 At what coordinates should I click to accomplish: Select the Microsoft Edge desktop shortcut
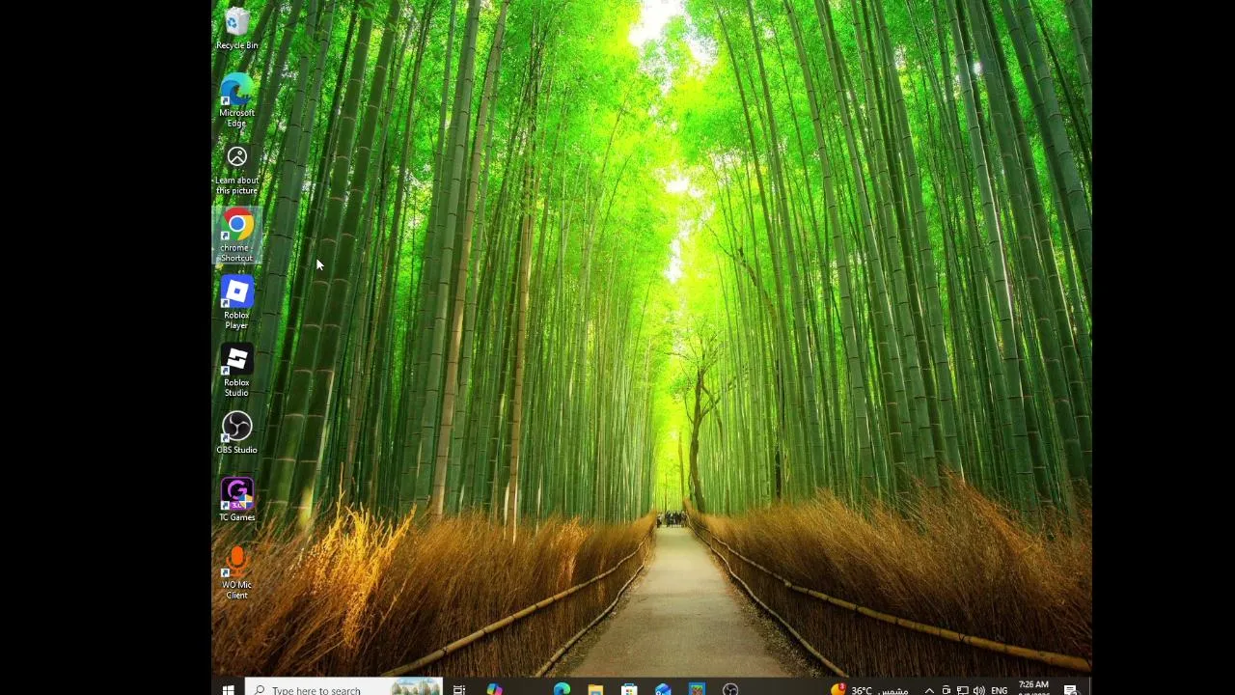point(236,101)
